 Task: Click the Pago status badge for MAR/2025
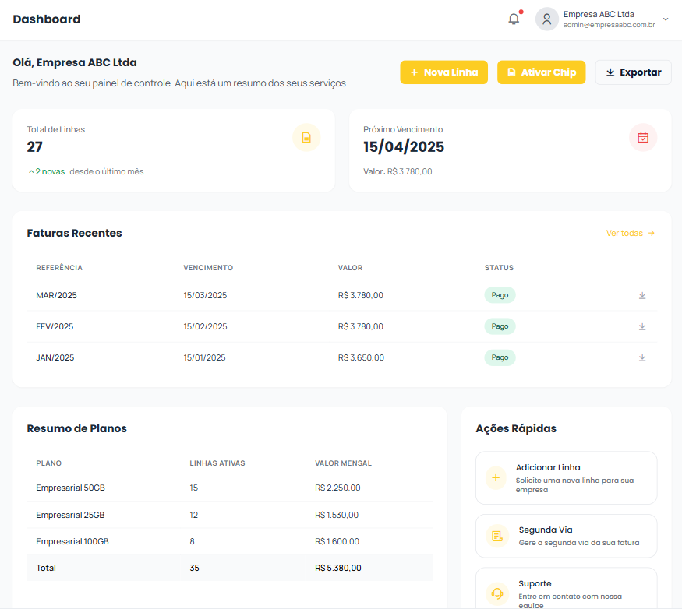[500, 295]
